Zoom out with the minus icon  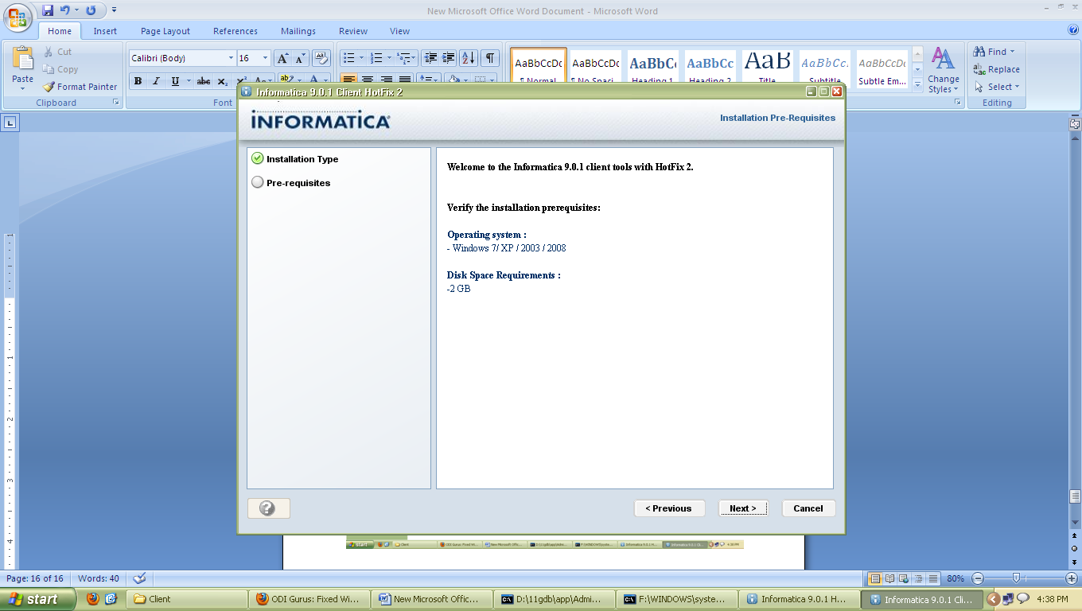click(x=978, y=578)
